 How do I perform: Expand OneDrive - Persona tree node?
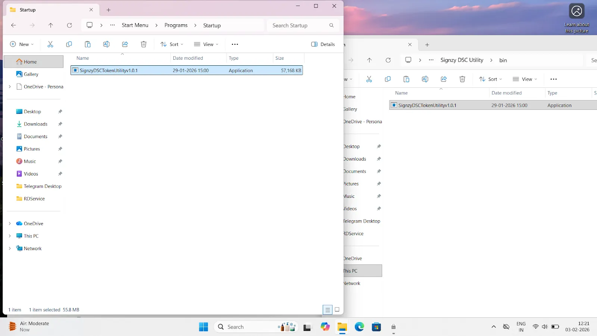(10, 87)
